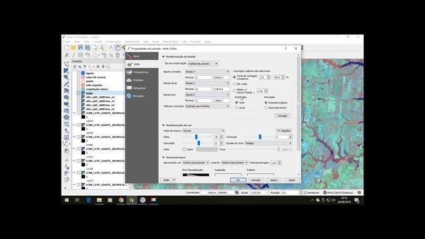The width and height of the screenshot is (425, 239).
Task: Click green band minimum value field
Action: coord(204,89)
